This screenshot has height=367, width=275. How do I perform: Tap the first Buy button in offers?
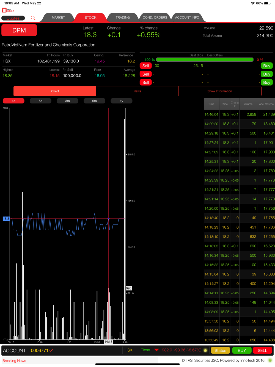tap(266, 66)
